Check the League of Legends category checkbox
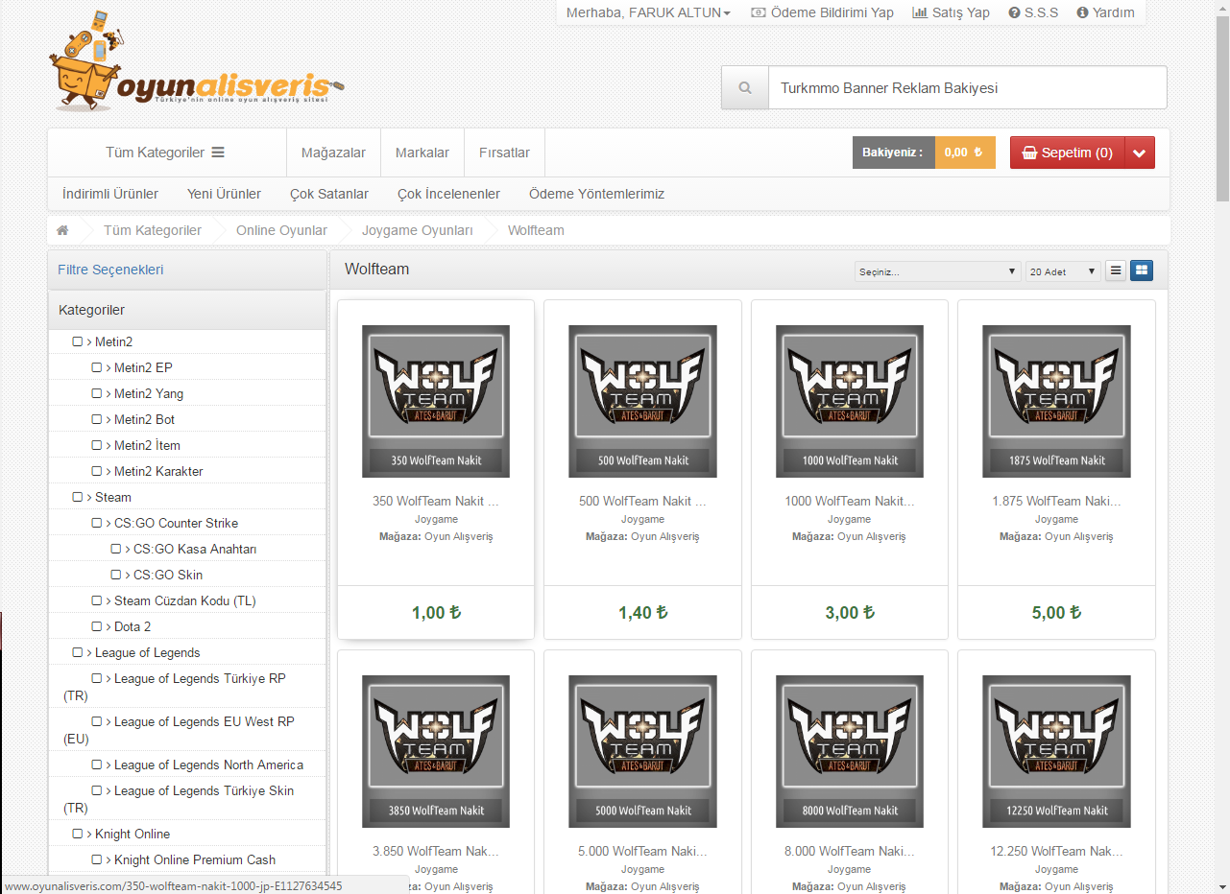The image size is (1230, 894). pos(78,652)
